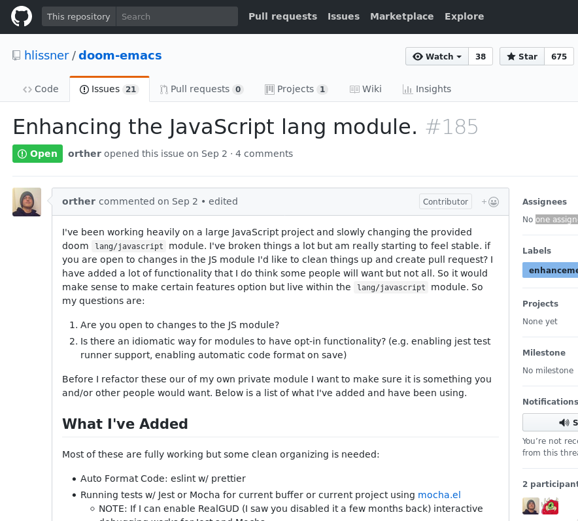Click the Milestone sidebar heading

(544, 353)
